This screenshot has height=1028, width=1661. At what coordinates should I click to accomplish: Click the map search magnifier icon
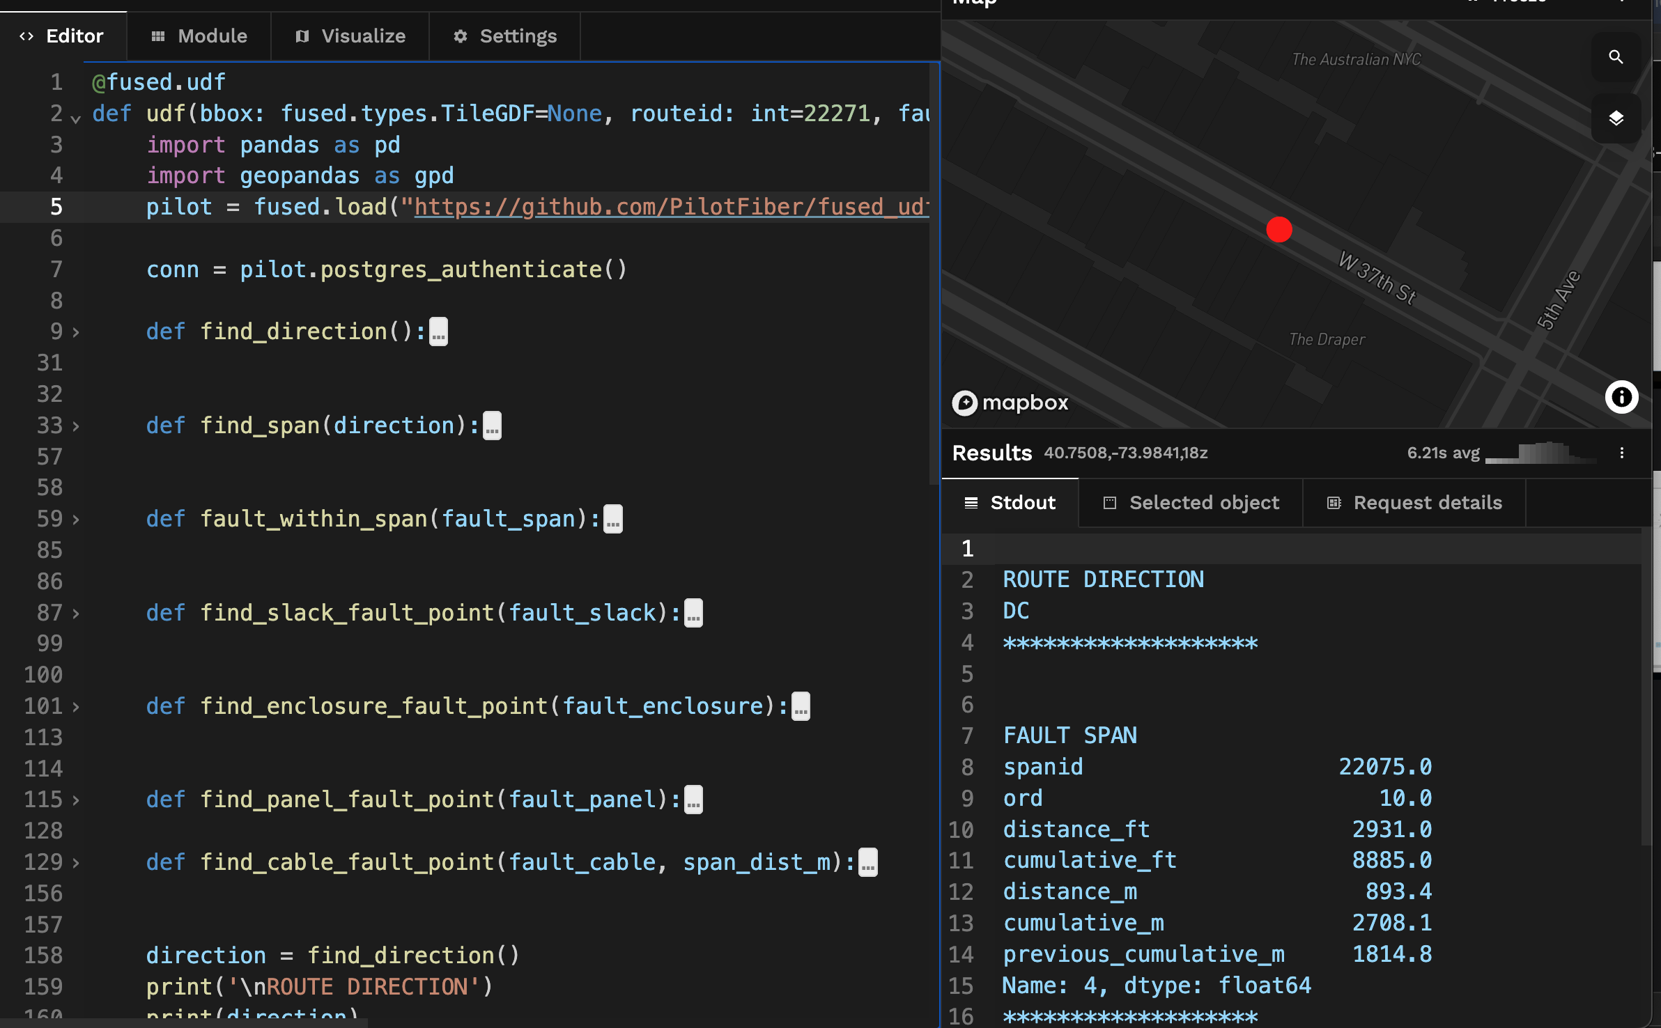pyautogui.click(x=1616, y=57)
